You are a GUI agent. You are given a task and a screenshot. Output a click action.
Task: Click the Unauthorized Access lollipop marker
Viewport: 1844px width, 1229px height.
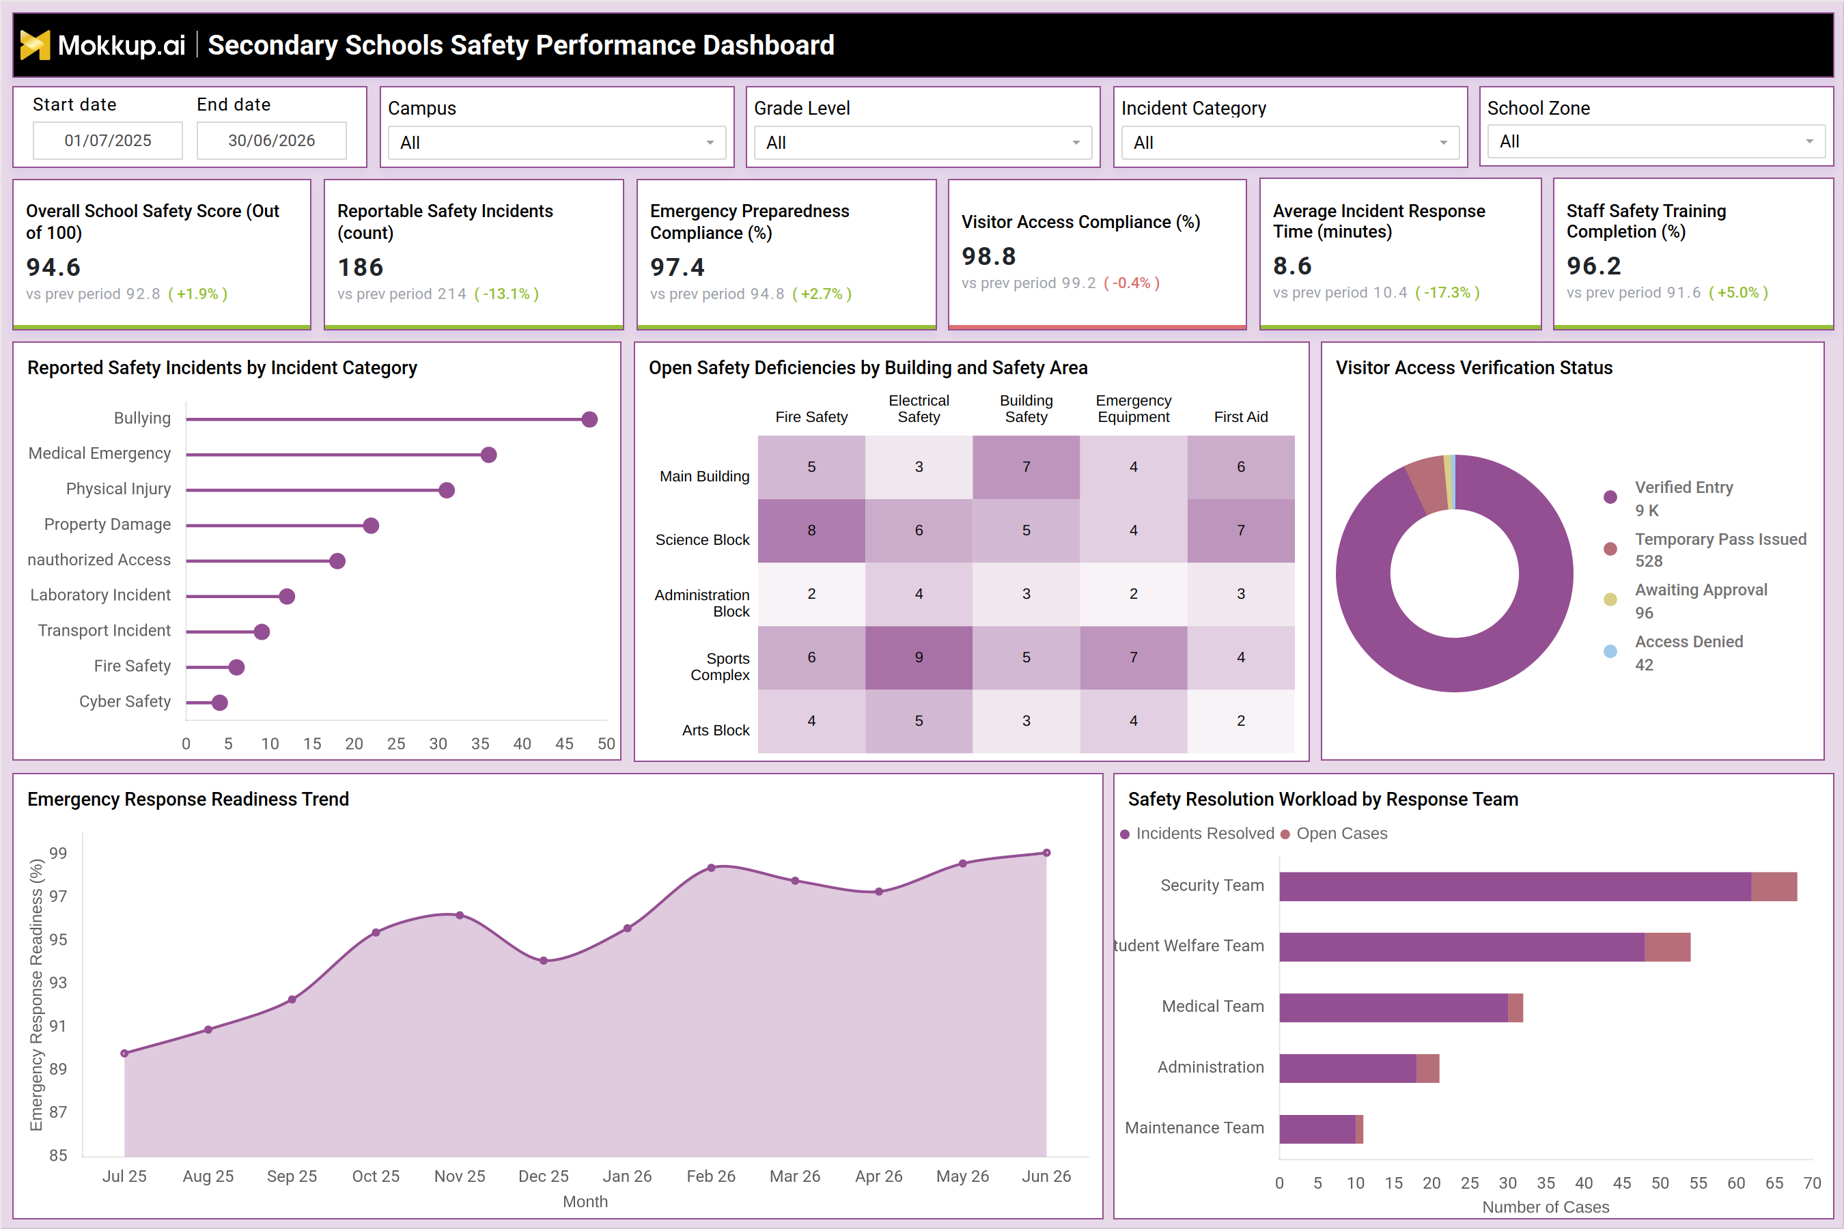coord(337,561)
